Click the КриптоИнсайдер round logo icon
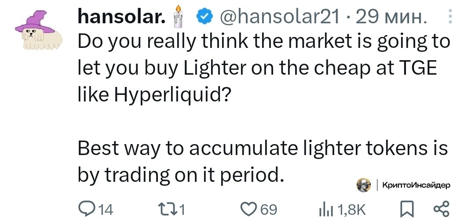 pos(363,186)
